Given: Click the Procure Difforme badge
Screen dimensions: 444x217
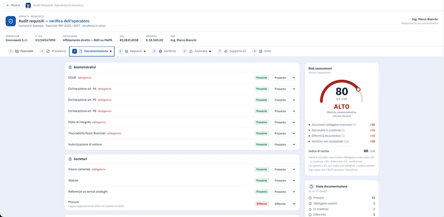Looking at the screenshot, I should 262,204.
